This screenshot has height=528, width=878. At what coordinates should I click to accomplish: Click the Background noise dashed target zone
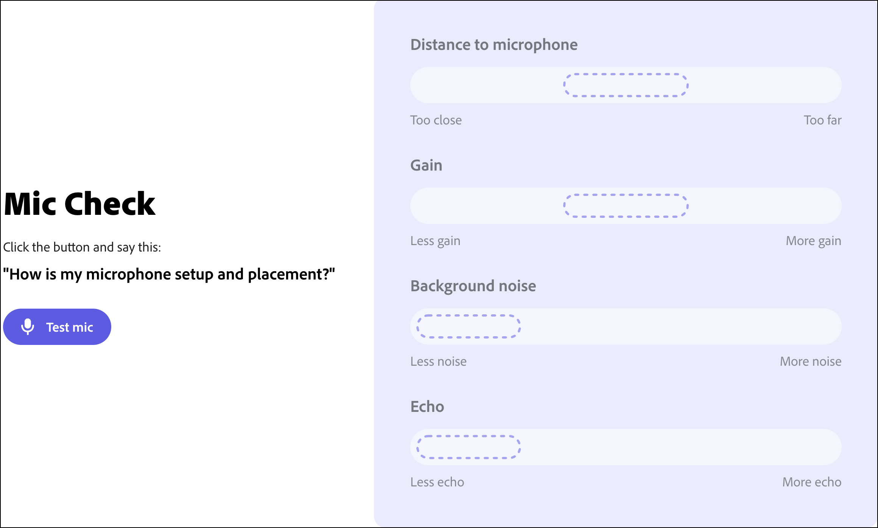469,326
